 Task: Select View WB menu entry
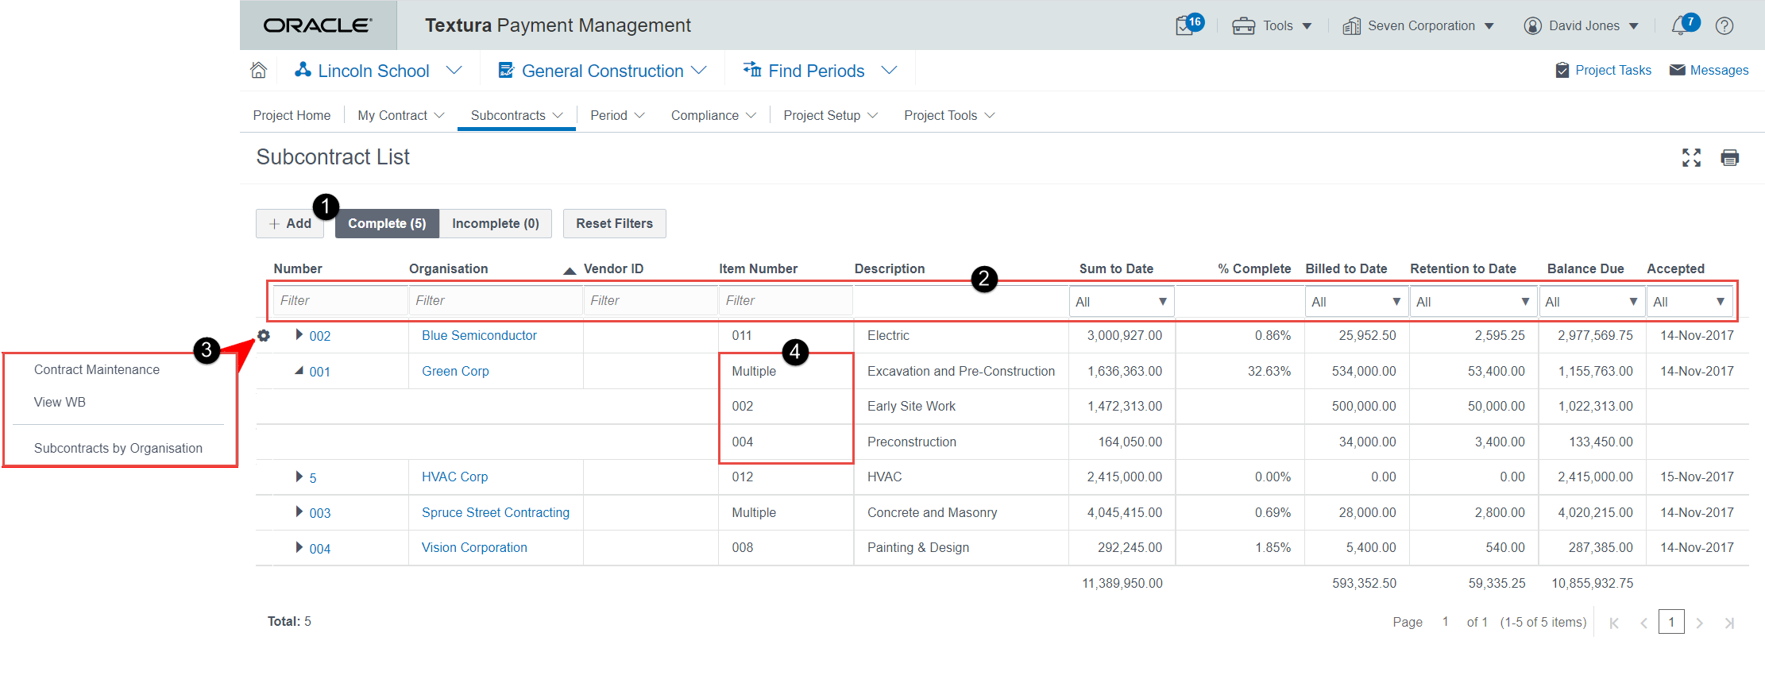(x=60, y=402)
